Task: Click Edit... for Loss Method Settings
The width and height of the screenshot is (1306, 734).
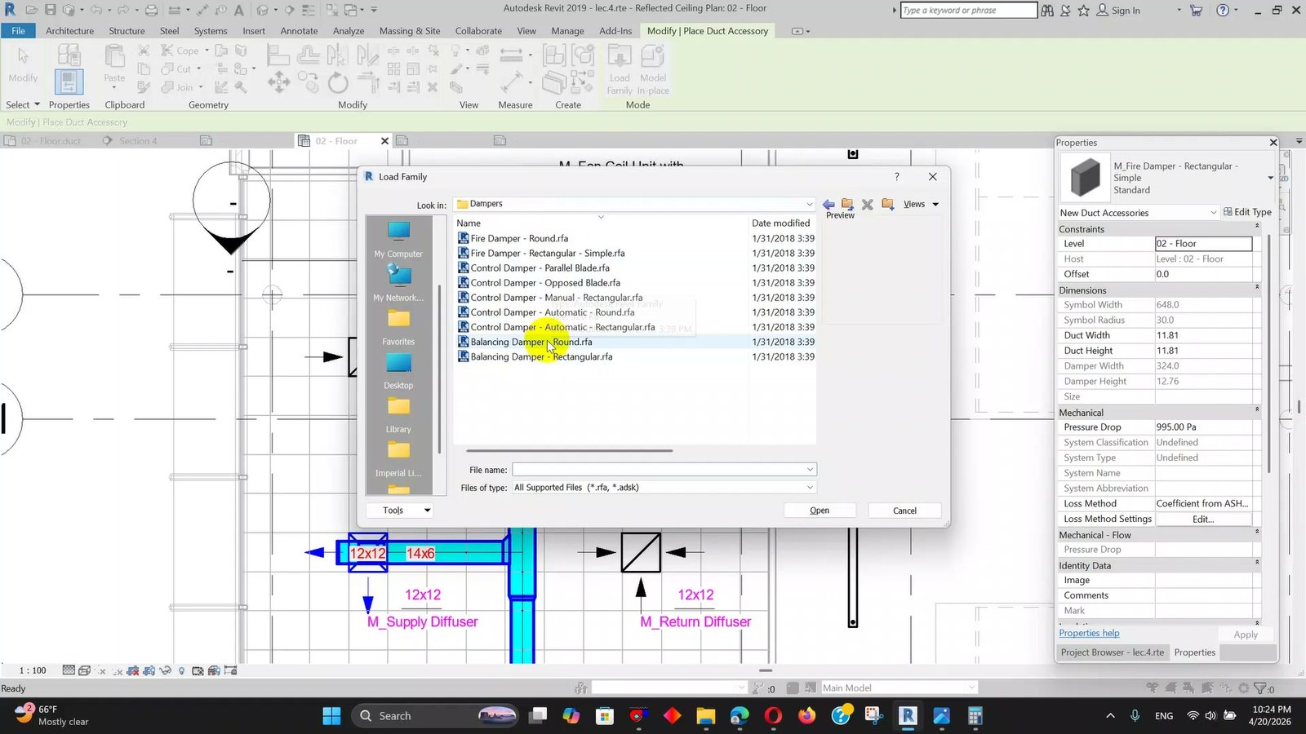Action: (x=1203, y=520)
